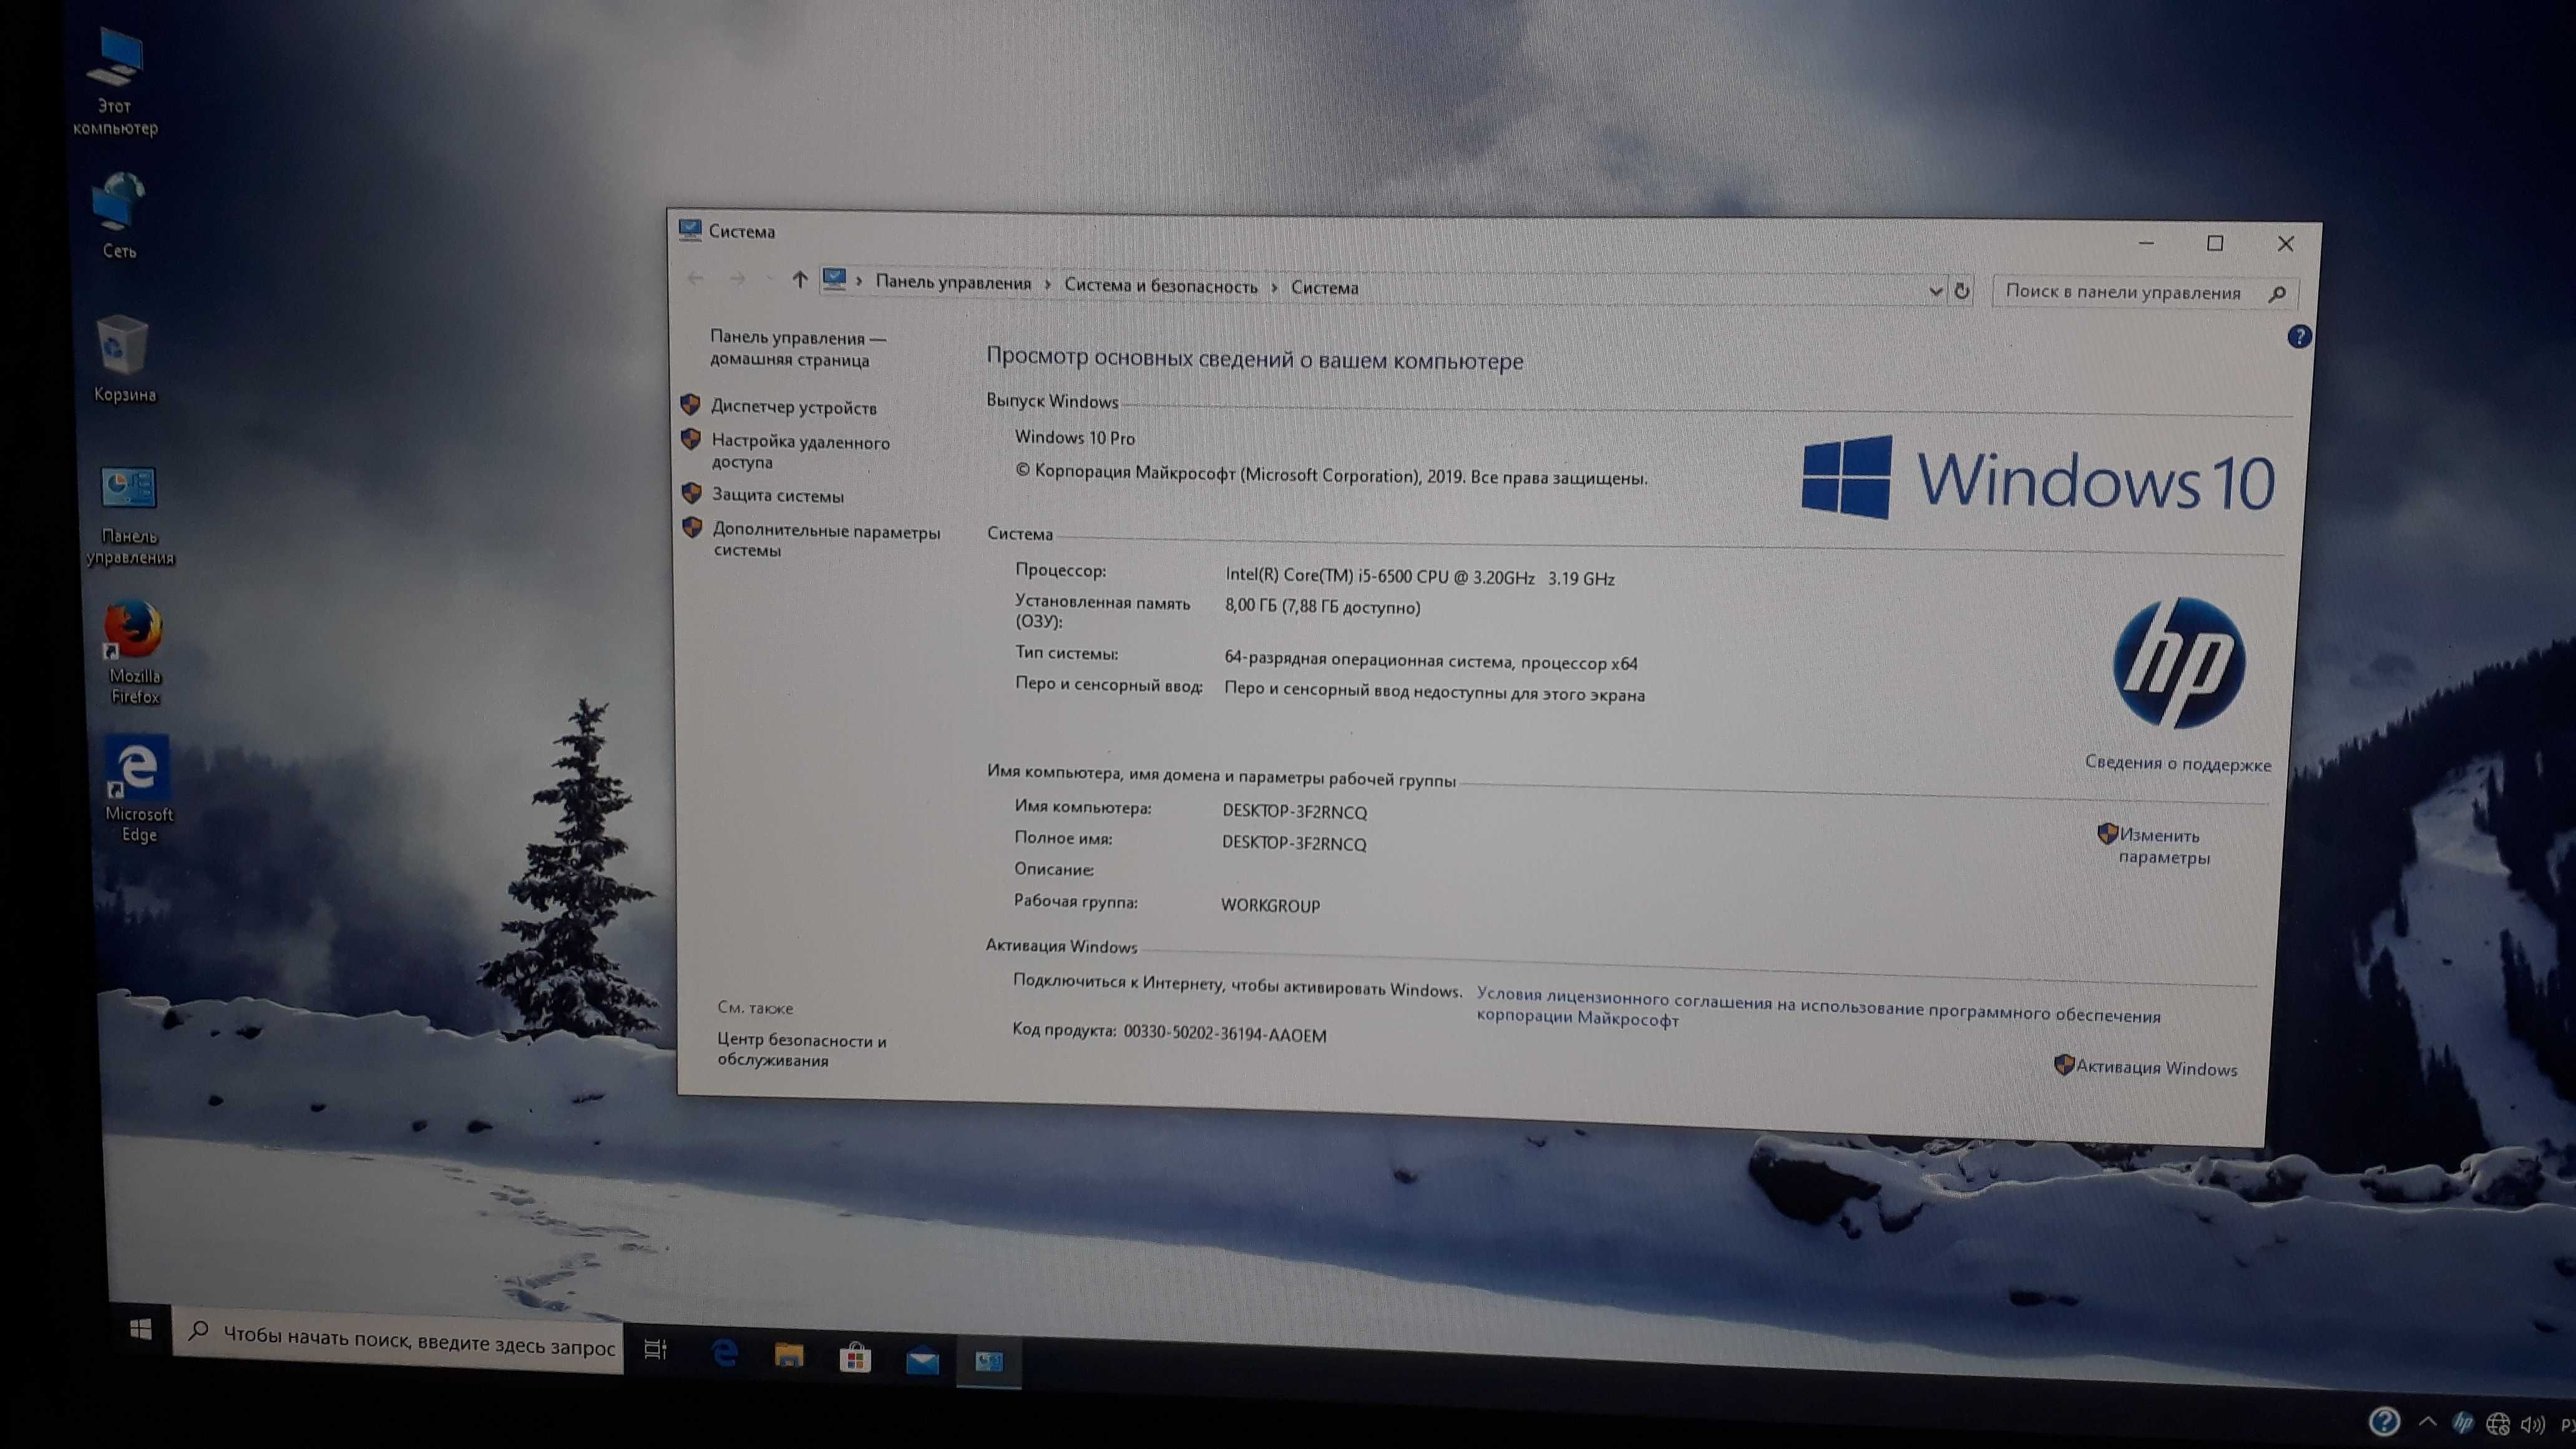Select Панель управления breadcrumb
Image resolution: width=2576 pixels, height=1449 pixels.
click(x=953, y=283)
